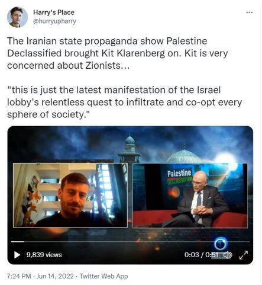Click the 9,839 views counter

[44, 255]
